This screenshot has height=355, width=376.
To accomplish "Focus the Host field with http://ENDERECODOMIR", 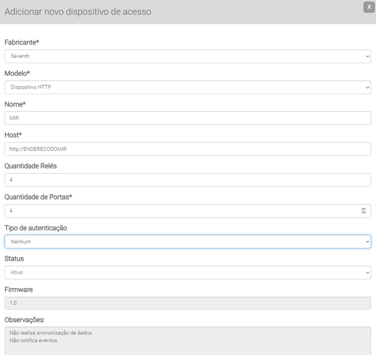I will 187,149.
